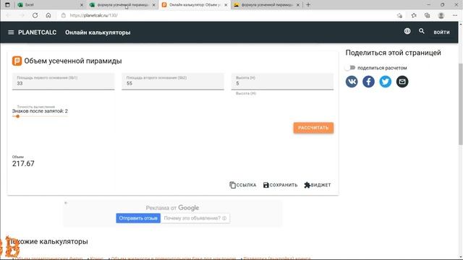Focus first base area field with 33
Image resolution: width=463 pixels, height=260 pixels.
pos(63,82)
